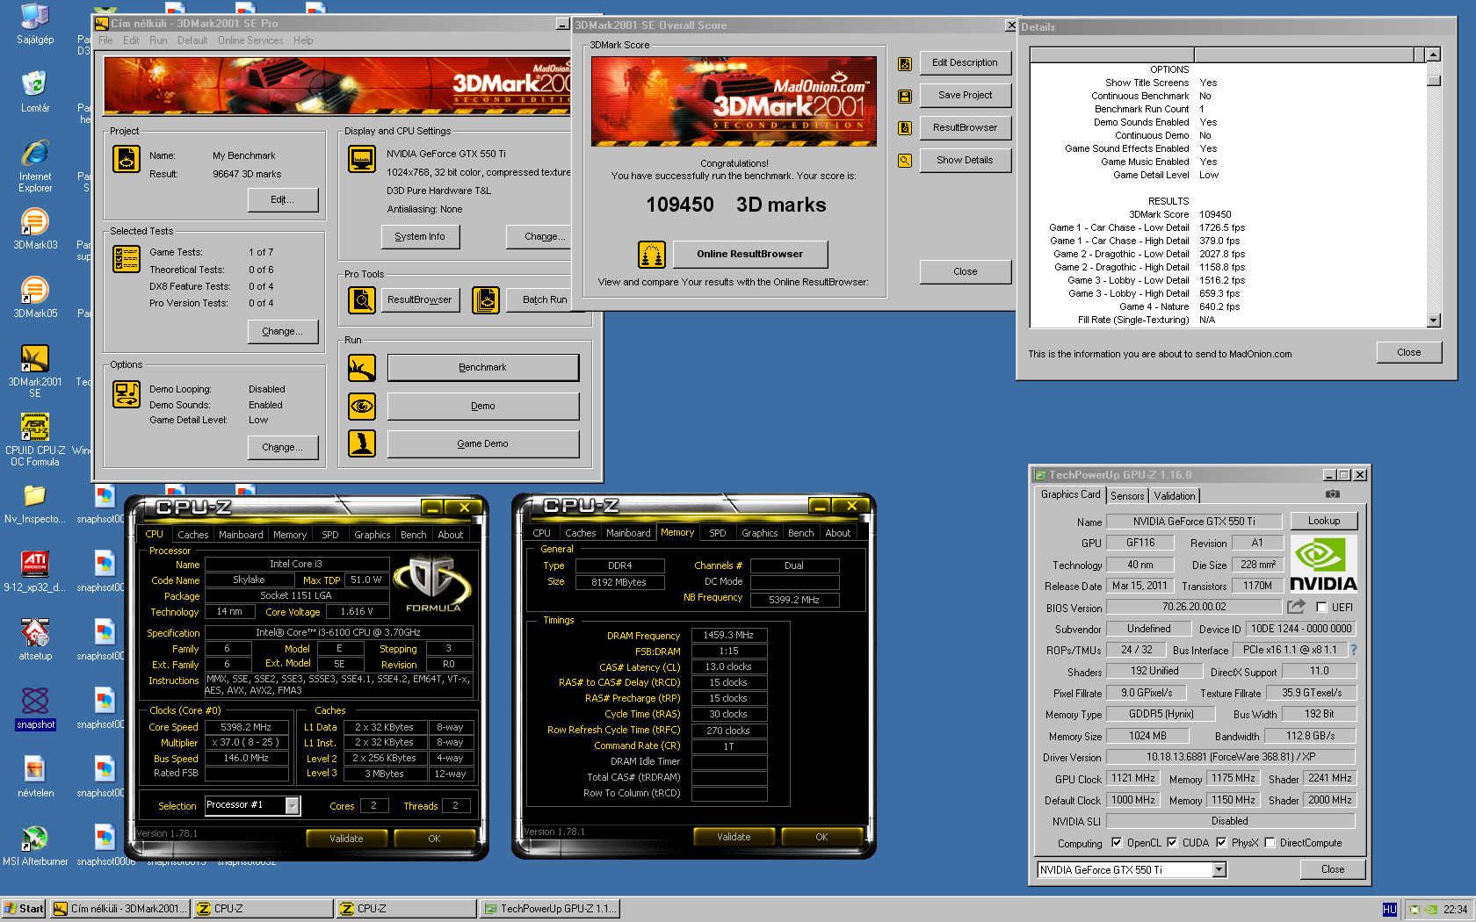The height and width of the screenshot is (922, 1476).
Task: Click the Options settings icon in 3DMark
Action: [127, 394]
